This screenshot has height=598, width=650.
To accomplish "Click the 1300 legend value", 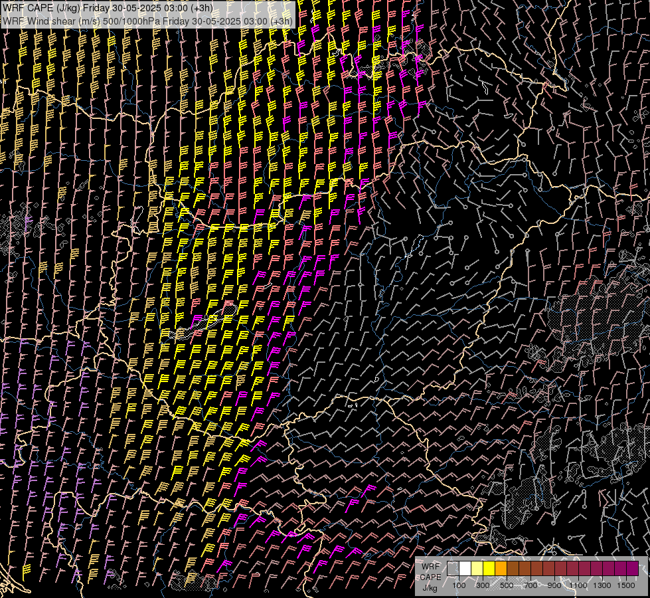I will coord(602,585).
